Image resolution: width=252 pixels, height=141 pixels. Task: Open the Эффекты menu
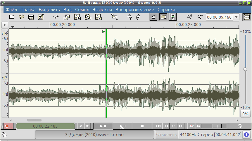coord(102,10)
